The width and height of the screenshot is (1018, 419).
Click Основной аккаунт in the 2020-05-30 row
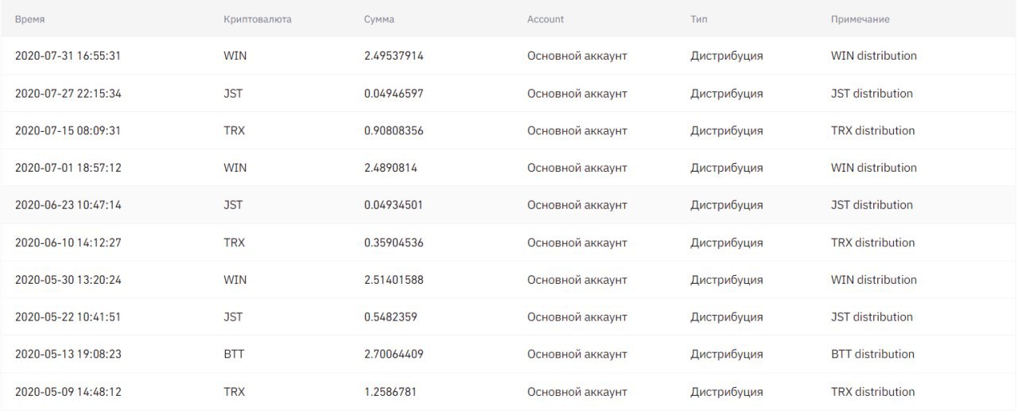click(x=577, y=280)
